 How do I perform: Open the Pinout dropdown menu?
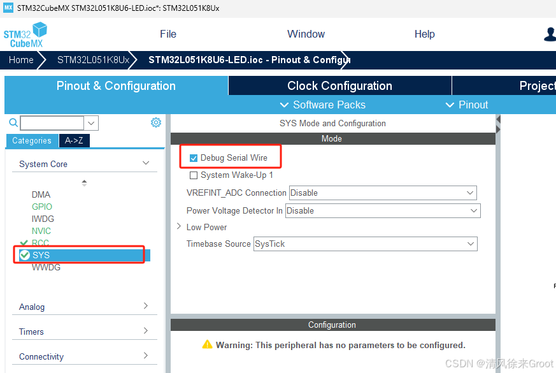click(x=467, y=105)
